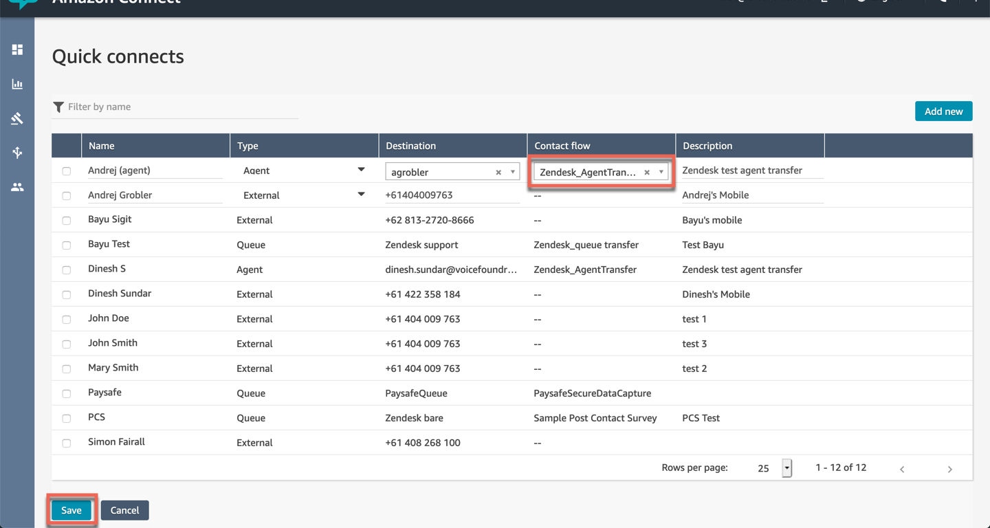The image size is (990, 528).
Task: Click the Save button
Action: [71, 510]
